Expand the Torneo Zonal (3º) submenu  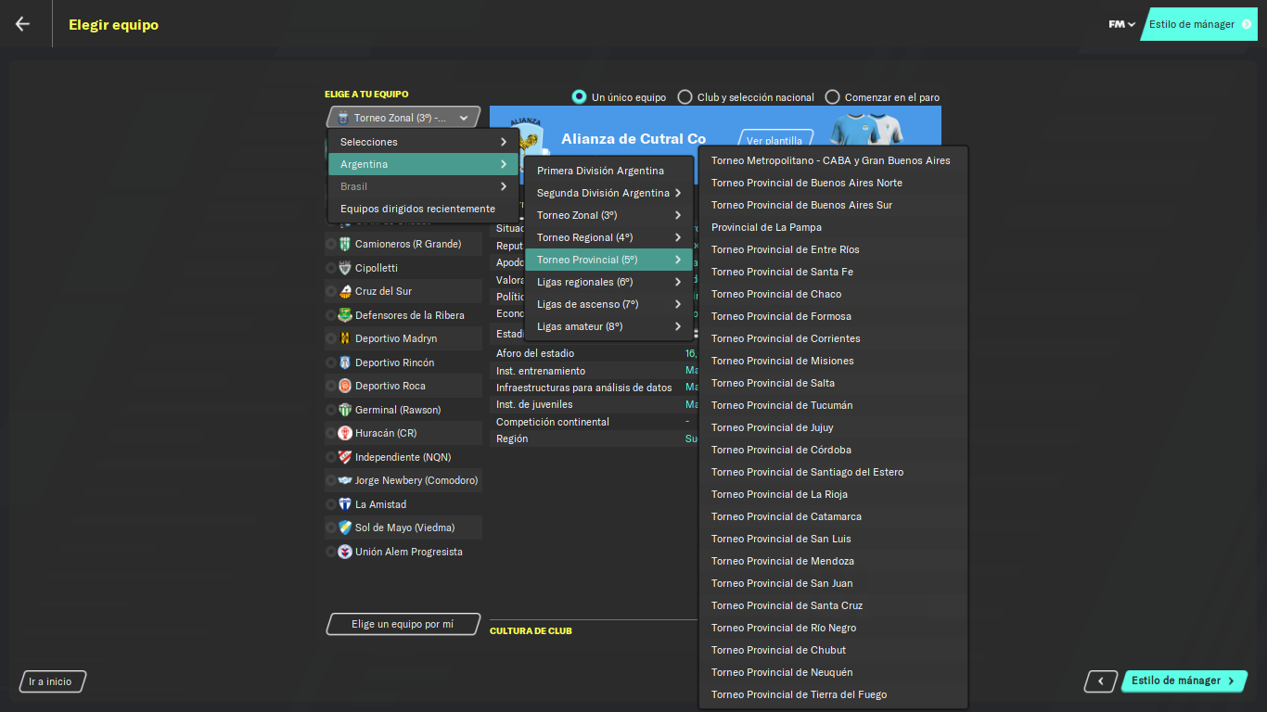click(x=609, y=215)
